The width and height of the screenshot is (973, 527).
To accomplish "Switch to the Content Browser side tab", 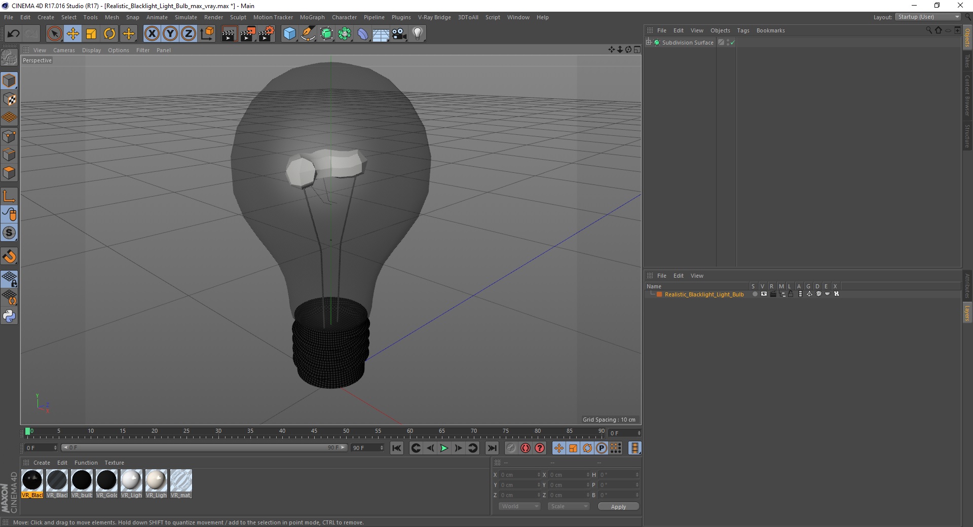I will click(x=967, y=95).
